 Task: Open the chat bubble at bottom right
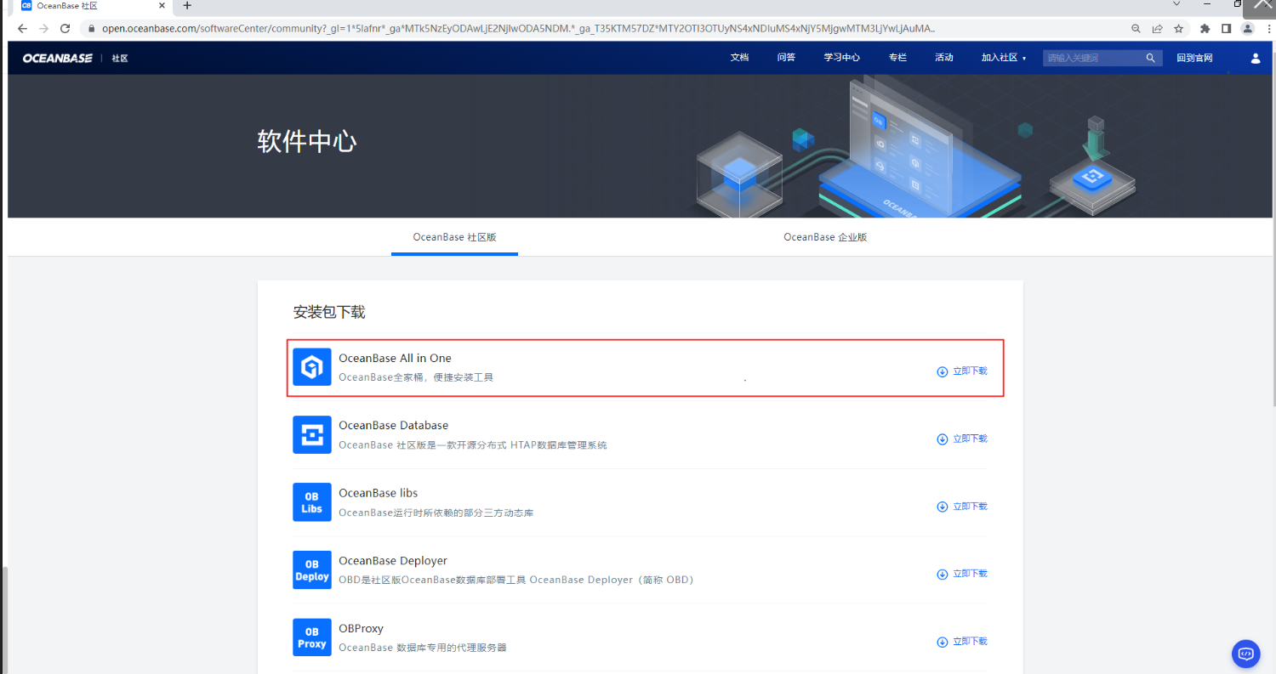click(x=1245, y=654)
